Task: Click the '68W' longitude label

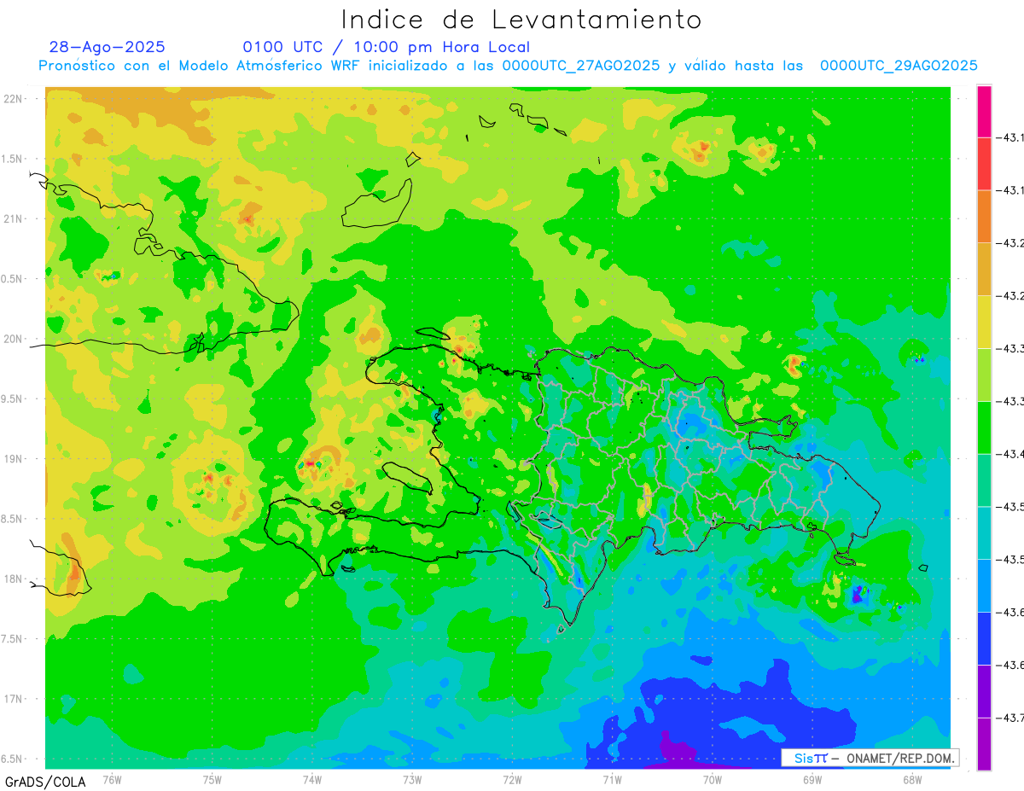Action: 912,780
